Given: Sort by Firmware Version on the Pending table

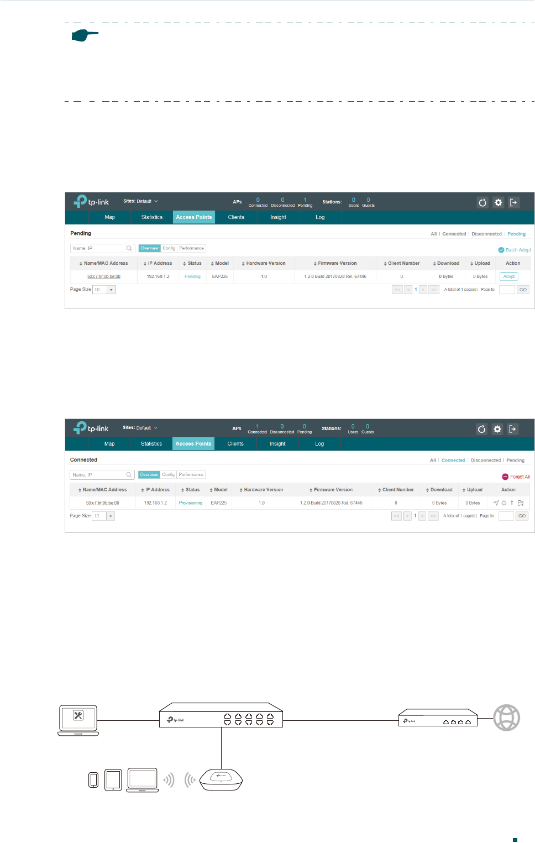Looking at the screenshot, I should click(x=335, y=264).
